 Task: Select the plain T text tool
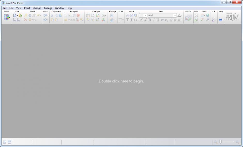pyautogui.click(x=127, y=20)
